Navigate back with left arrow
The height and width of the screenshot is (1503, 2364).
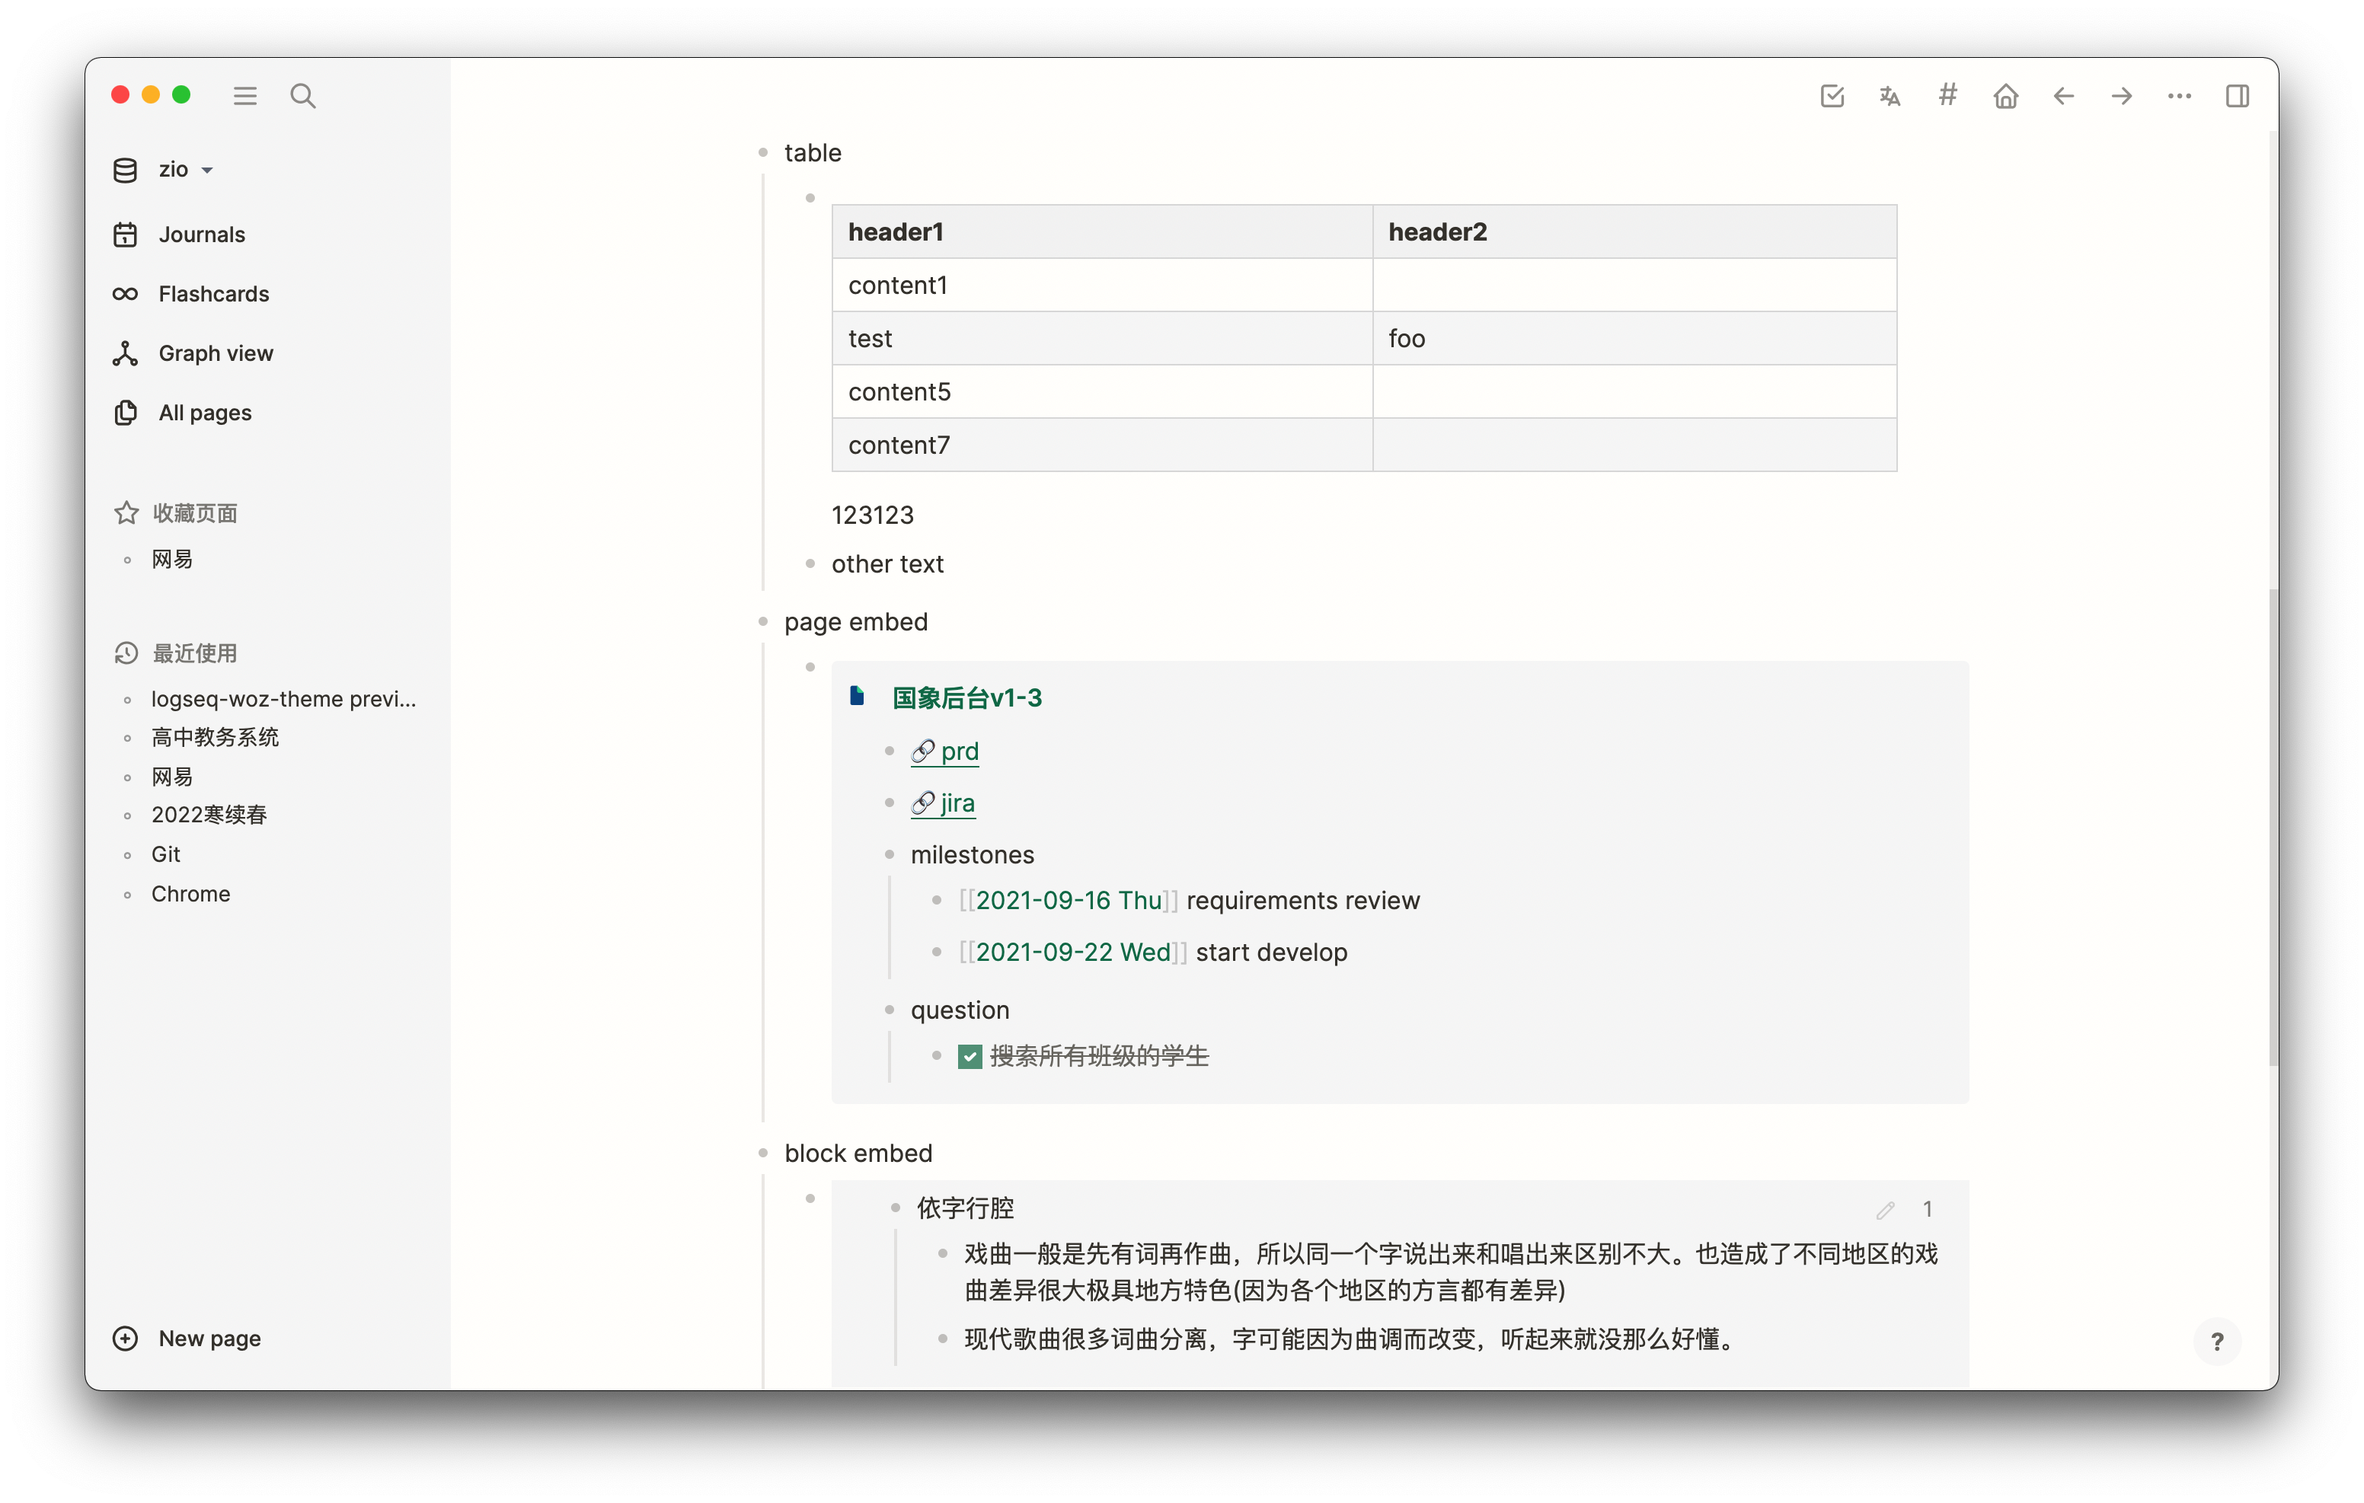click(x=2064, y=95)
